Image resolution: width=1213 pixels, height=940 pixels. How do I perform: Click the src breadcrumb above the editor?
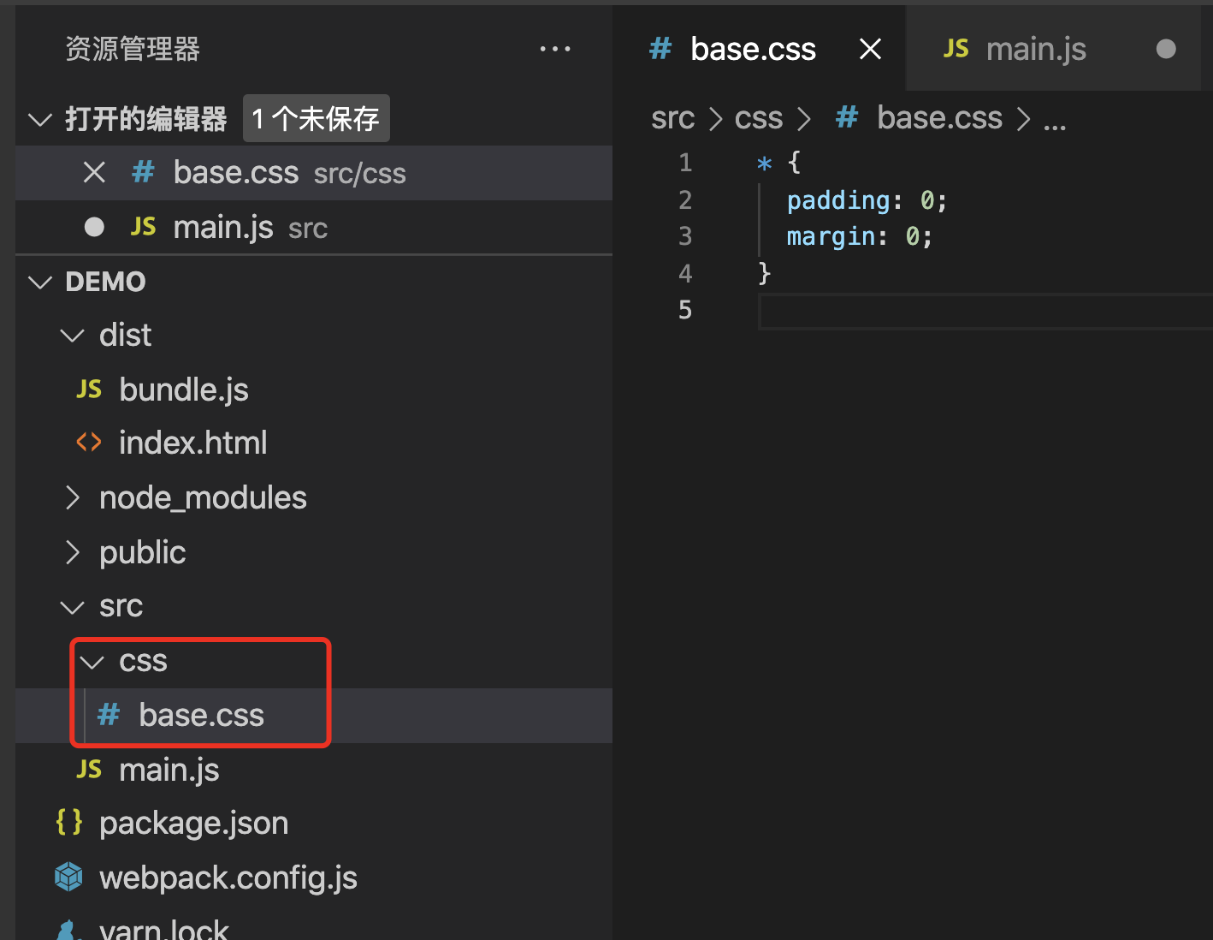(x=672, y=118)
